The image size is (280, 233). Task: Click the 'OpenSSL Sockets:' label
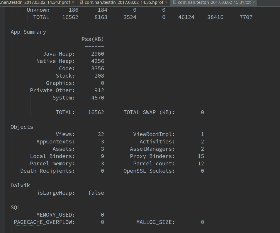coord(149,171)
